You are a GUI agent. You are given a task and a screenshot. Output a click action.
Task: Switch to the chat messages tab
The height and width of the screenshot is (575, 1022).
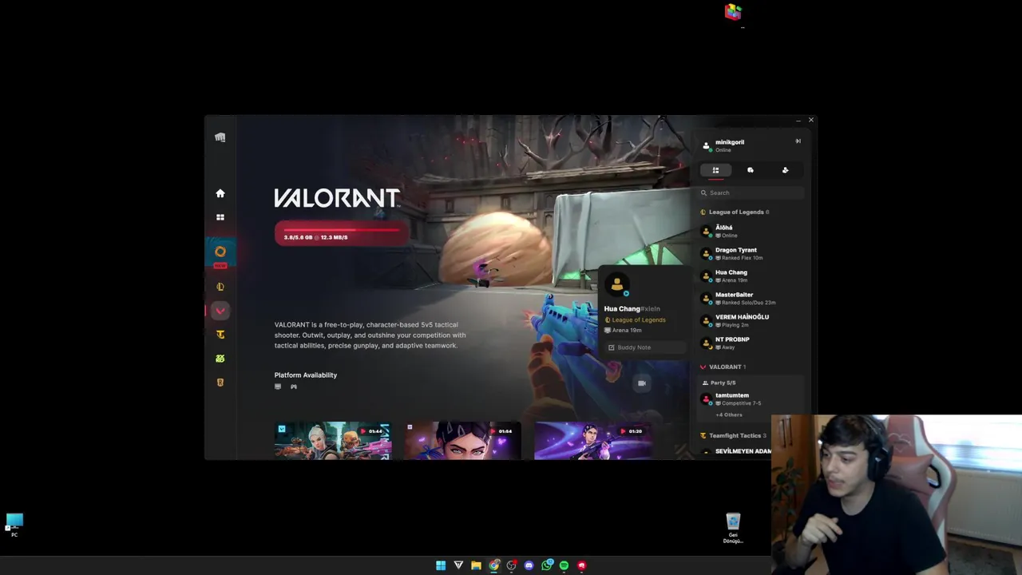coord(751,170)
